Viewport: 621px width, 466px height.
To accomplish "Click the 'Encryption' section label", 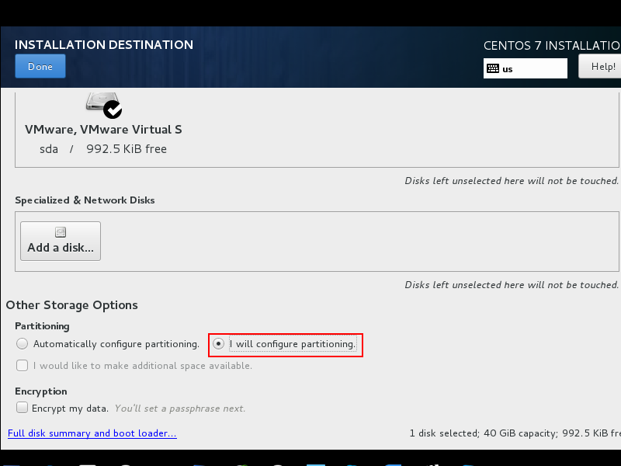I will (x=41, y=391).
